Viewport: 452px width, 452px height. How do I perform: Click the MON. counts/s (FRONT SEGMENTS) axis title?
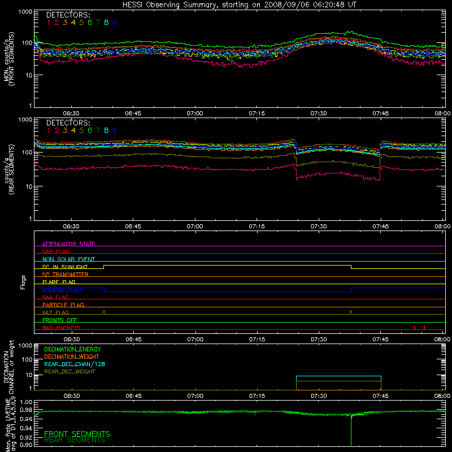point(9,59)
